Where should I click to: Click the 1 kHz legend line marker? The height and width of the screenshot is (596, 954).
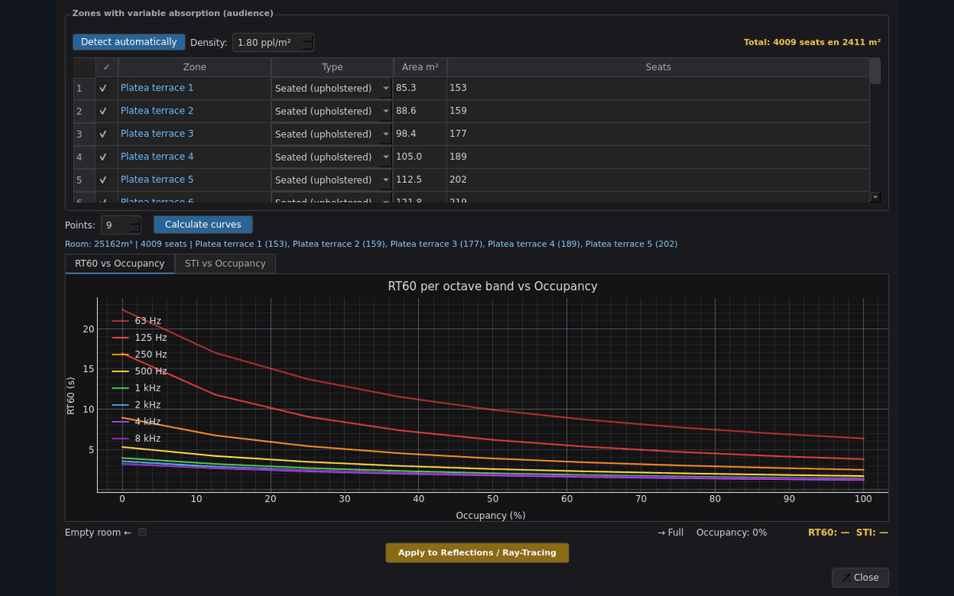(121, 388)
